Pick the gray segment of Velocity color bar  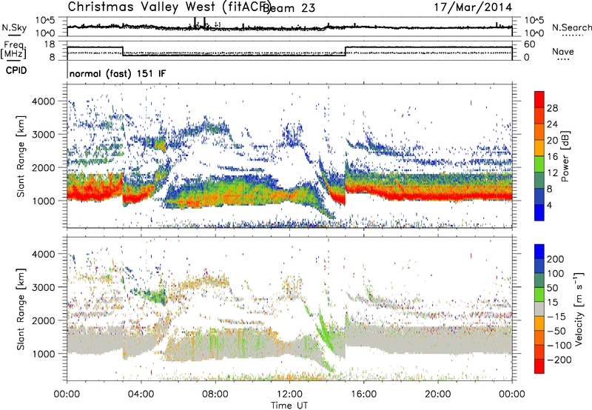(x=539, y=309)
